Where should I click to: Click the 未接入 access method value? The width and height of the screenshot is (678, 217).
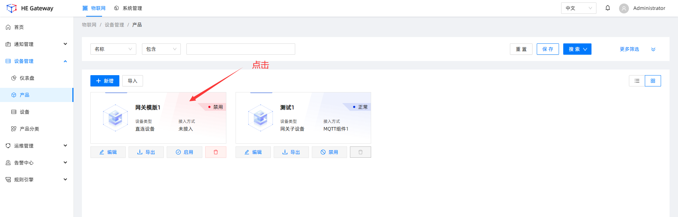186,129
